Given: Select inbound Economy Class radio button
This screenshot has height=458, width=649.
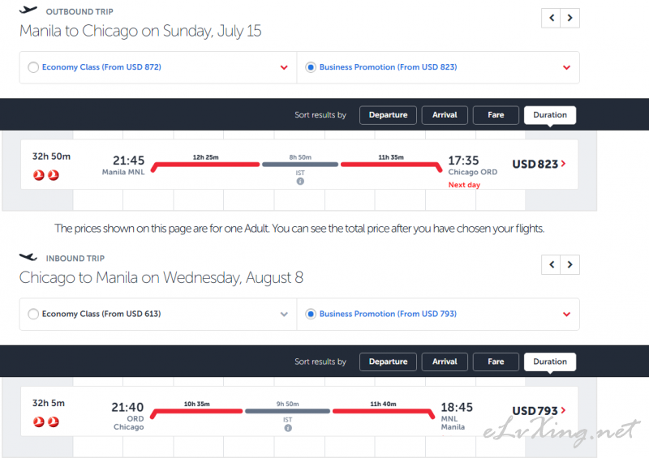Looking at the screenshot, I should 33,314.
